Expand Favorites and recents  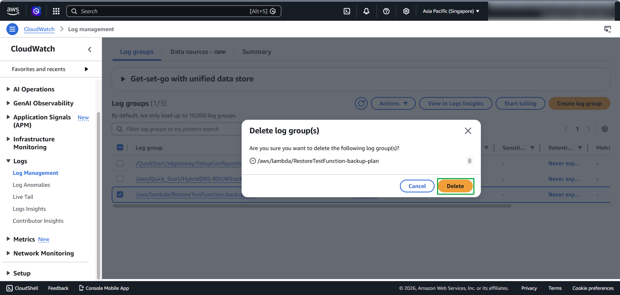[x=87, y=69]
